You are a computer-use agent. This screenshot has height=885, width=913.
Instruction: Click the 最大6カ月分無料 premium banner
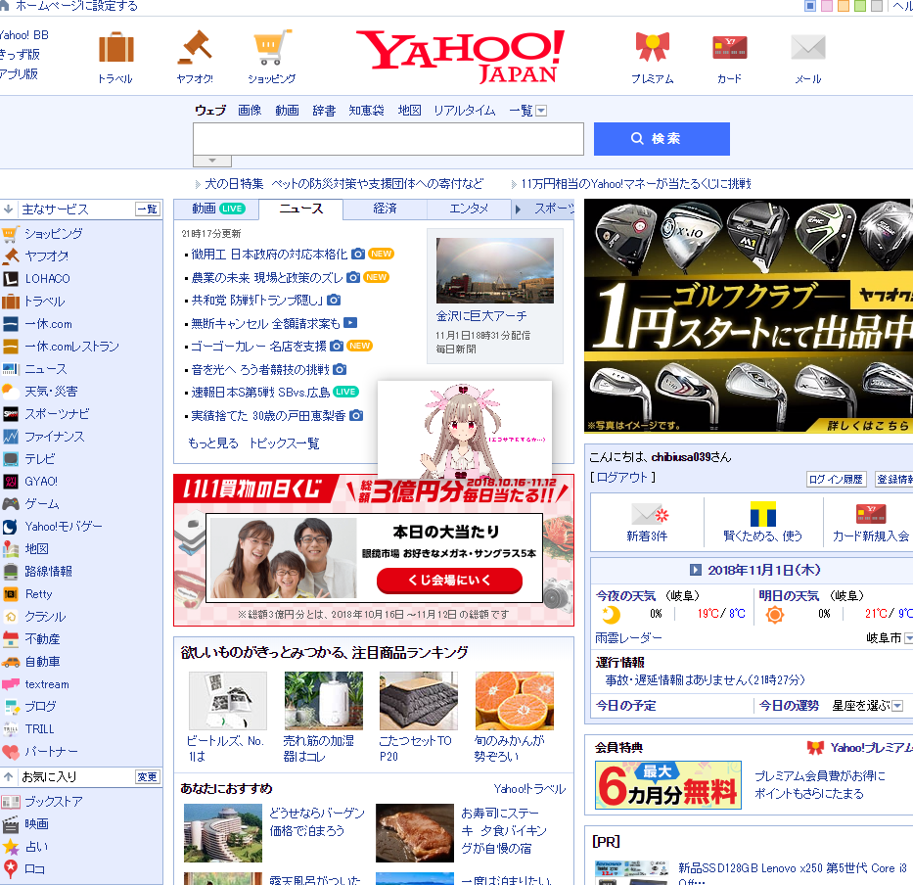coord(667,785)
